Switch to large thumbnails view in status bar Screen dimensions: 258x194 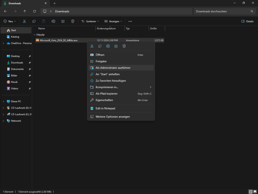(255, 192)
